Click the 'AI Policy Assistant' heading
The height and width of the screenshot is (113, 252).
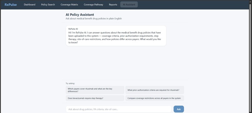pos(80,15)
